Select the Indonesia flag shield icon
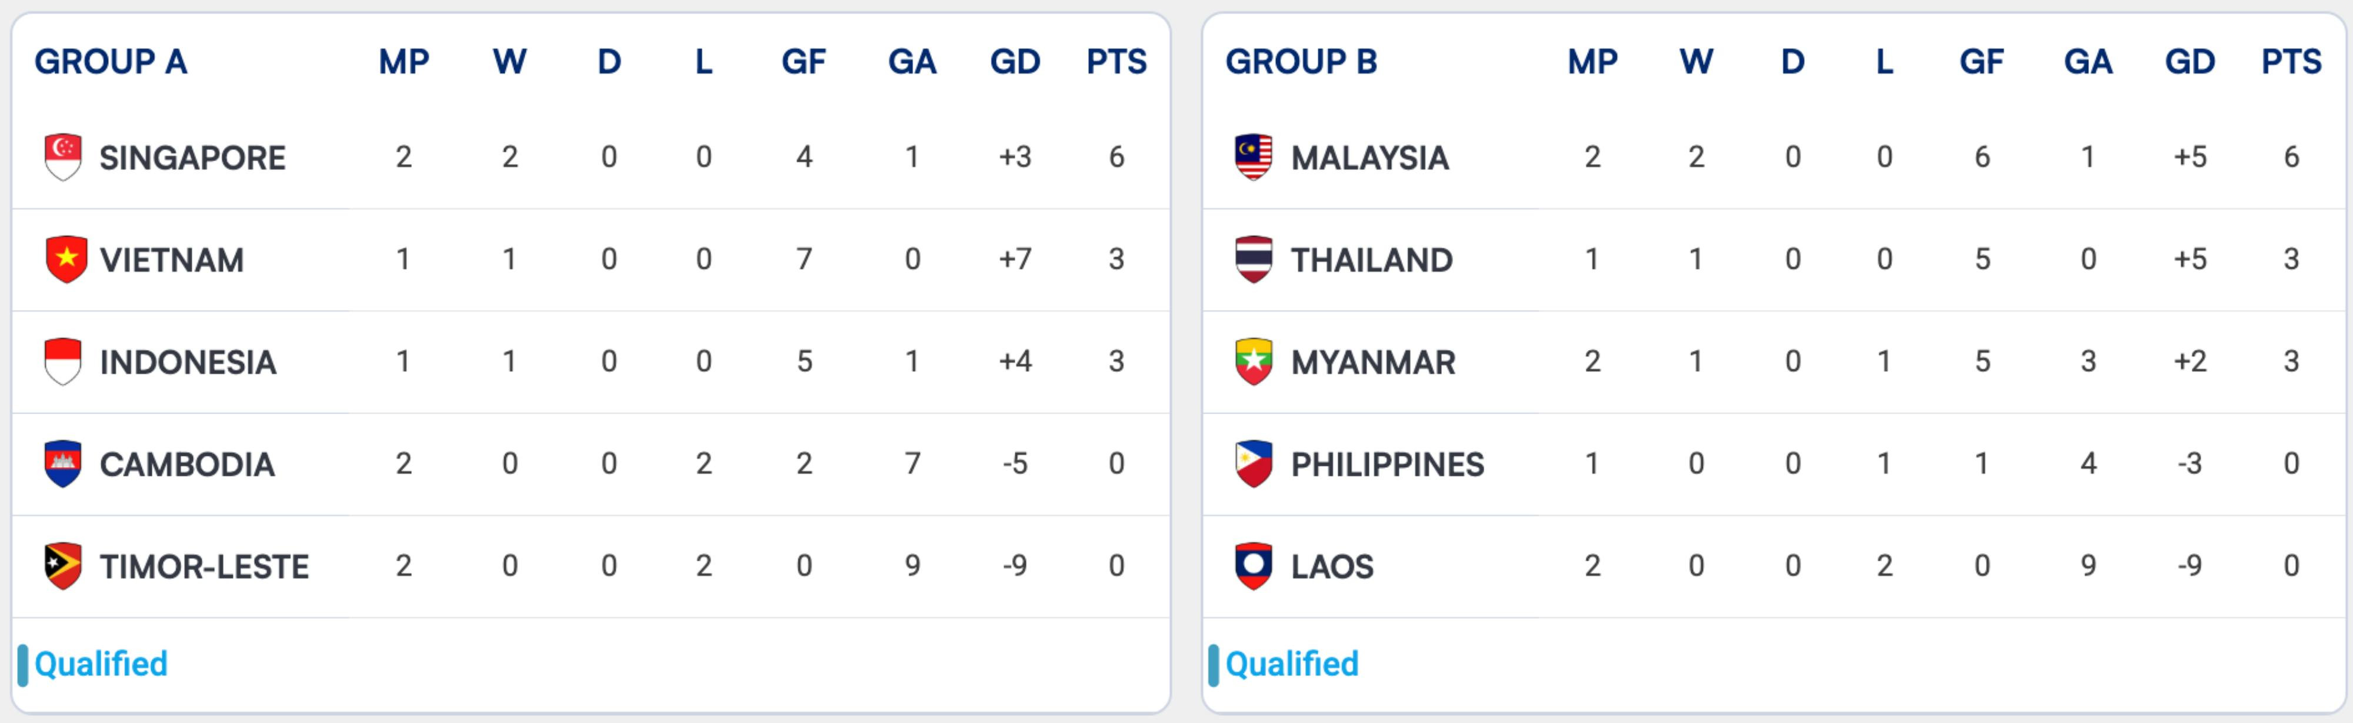The height and width of the screenshot is (723, 2353). pos(63,362)
